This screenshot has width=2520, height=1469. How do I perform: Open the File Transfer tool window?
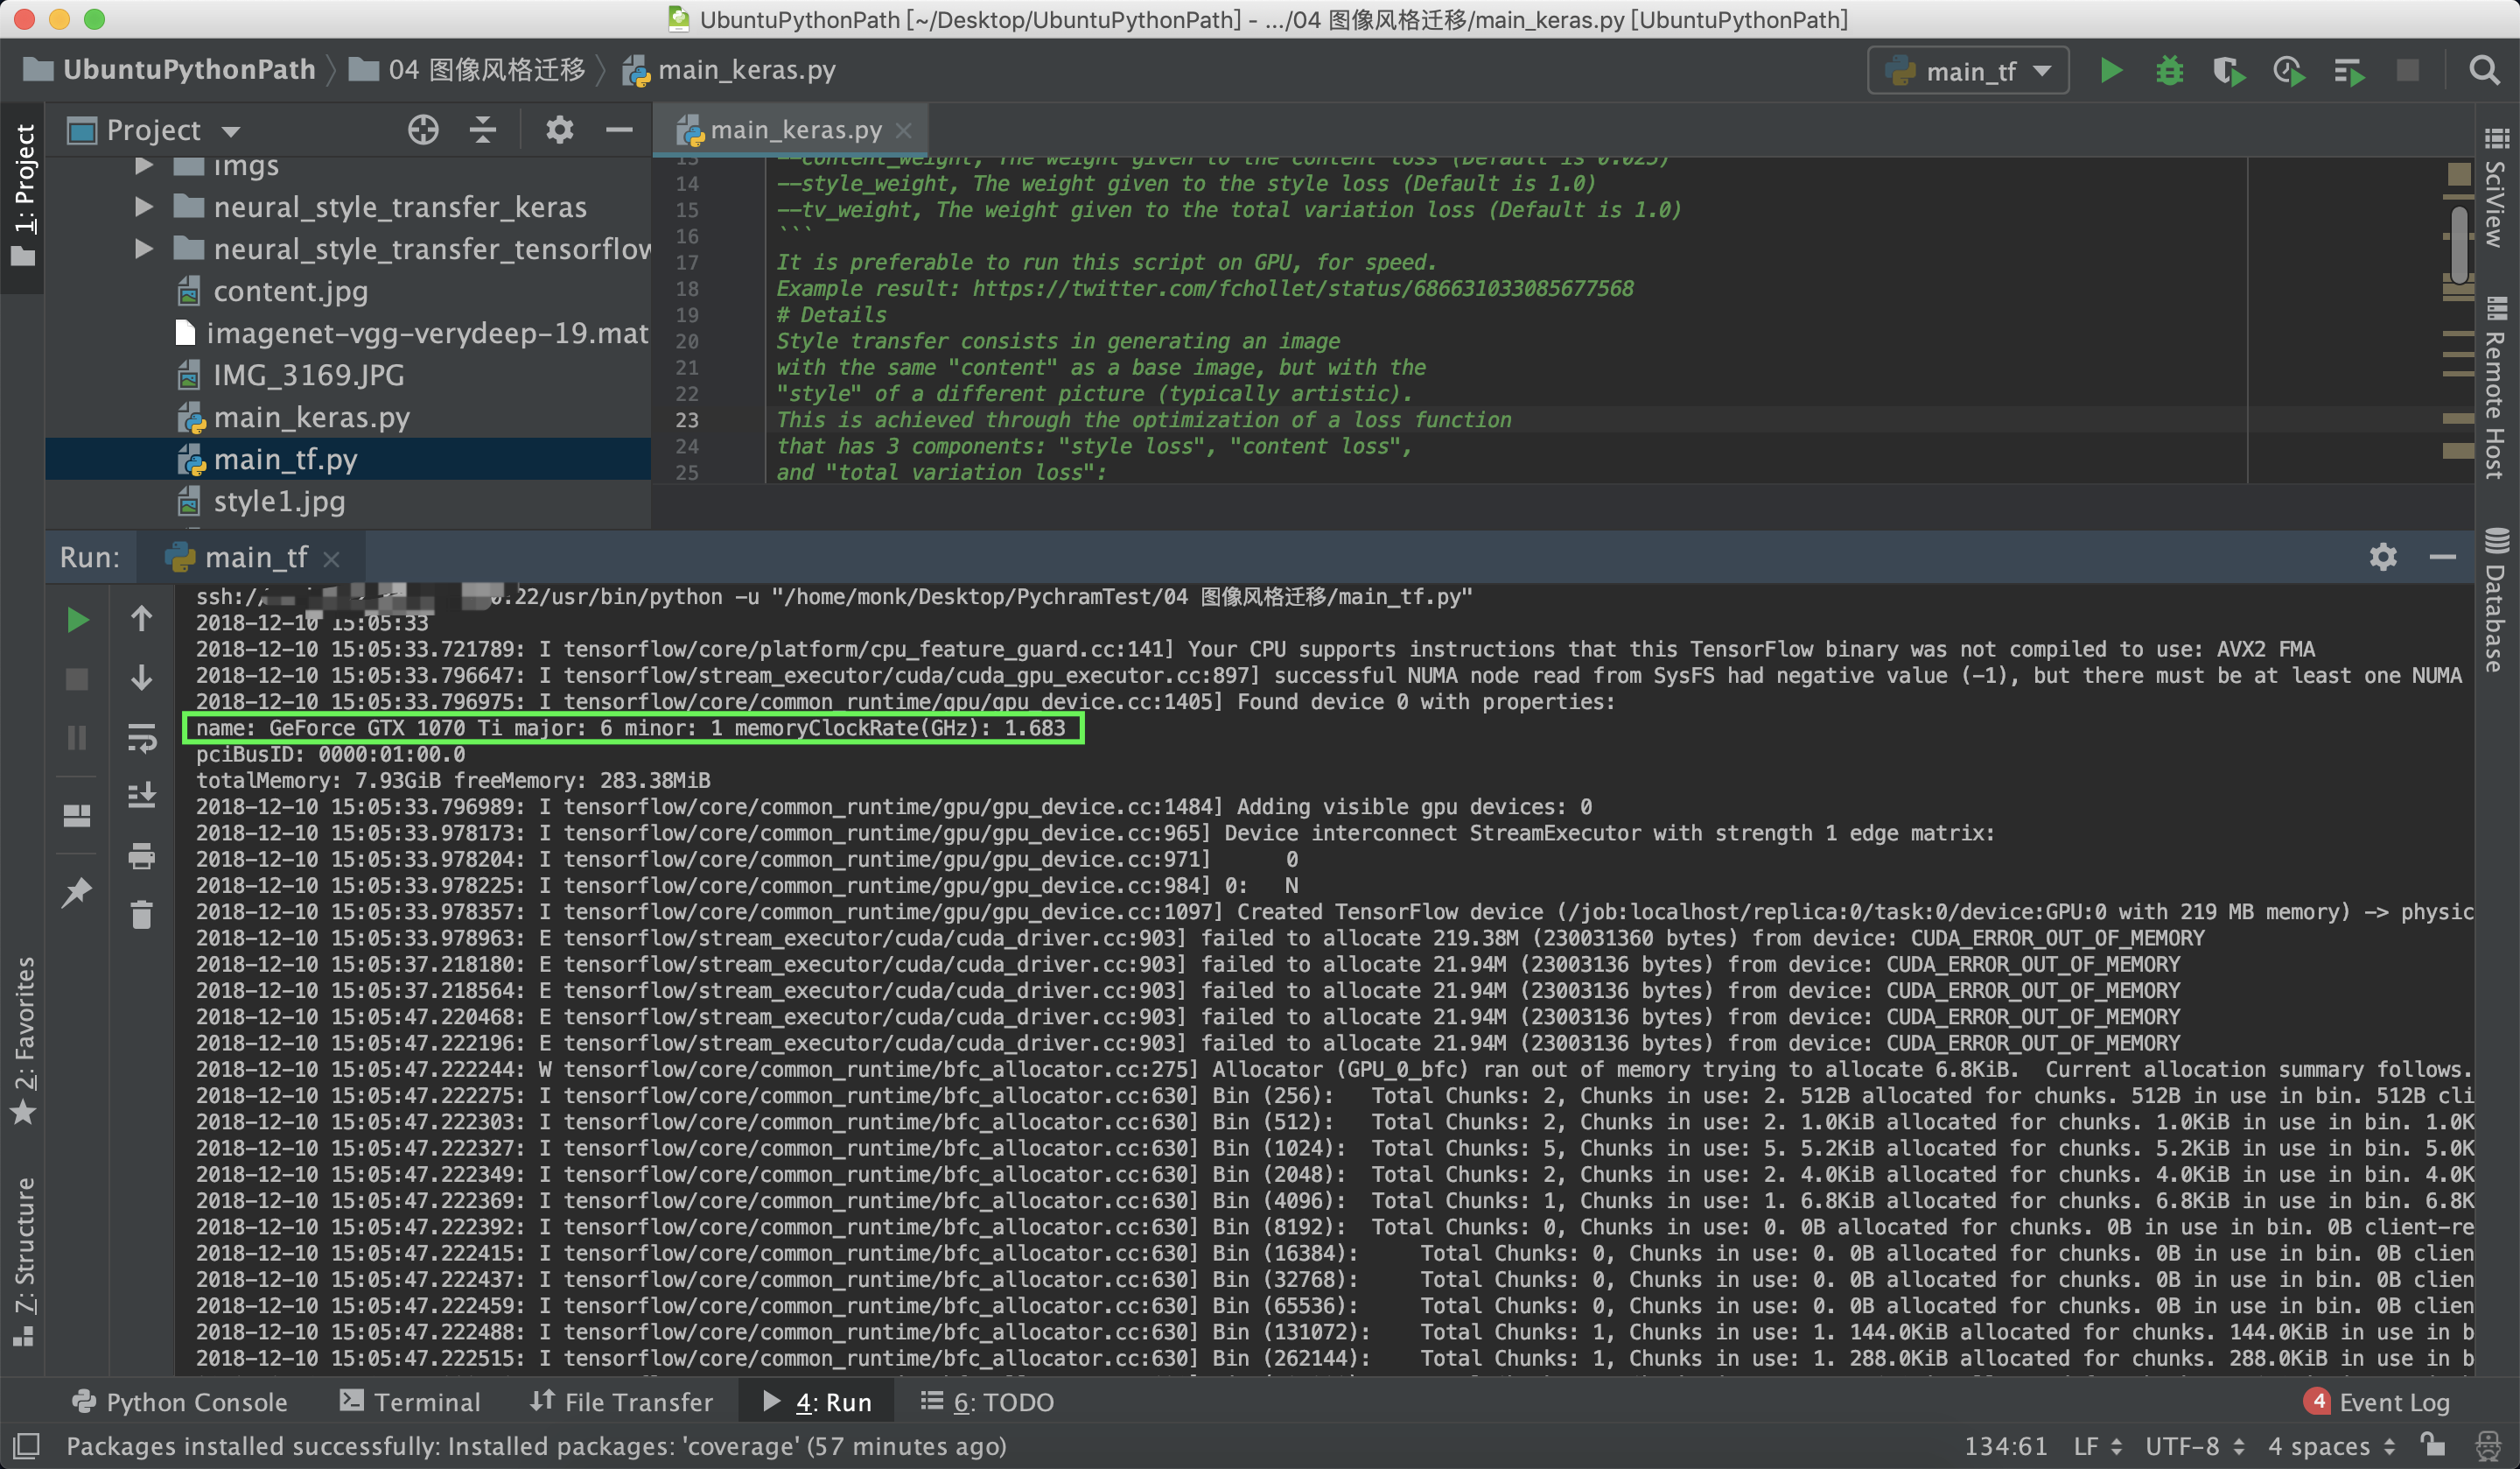(622, 1402)
